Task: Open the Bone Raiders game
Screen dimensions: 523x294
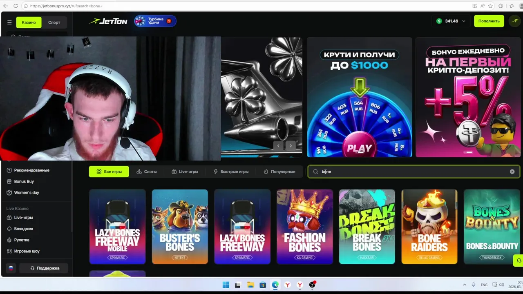Action: (x=429, y=227)
